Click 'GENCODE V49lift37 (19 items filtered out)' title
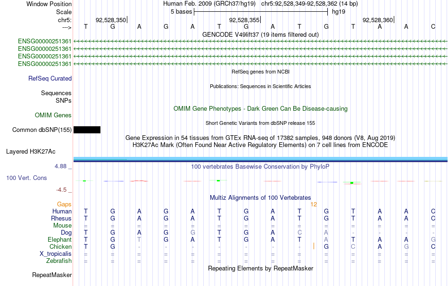The height and width of the screenshot is (286, 448). (260, 34)
